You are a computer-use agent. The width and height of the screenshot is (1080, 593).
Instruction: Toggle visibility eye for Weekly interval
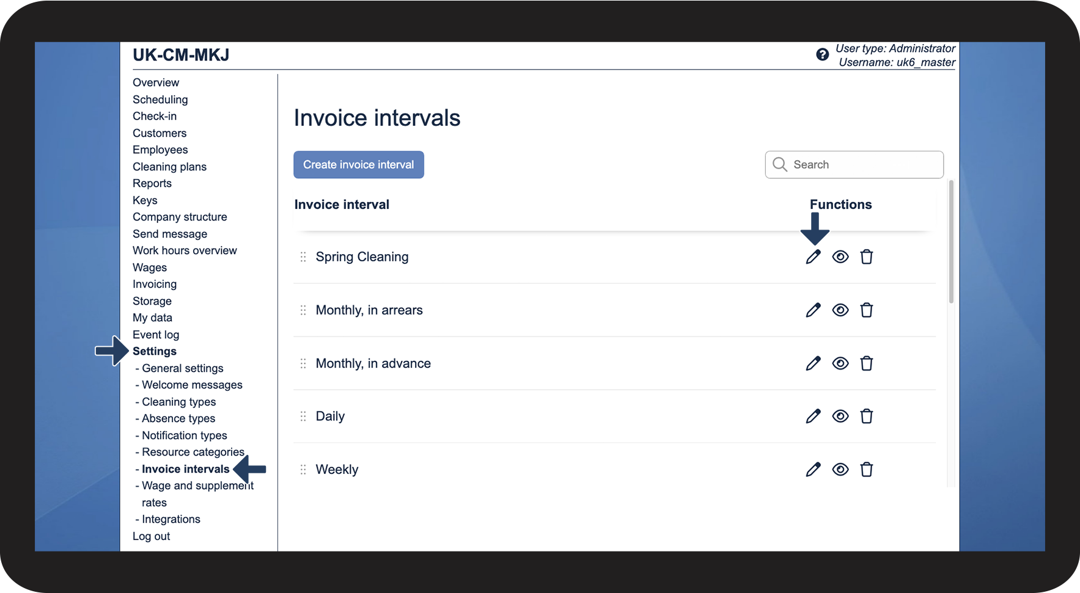pos(840,470)
